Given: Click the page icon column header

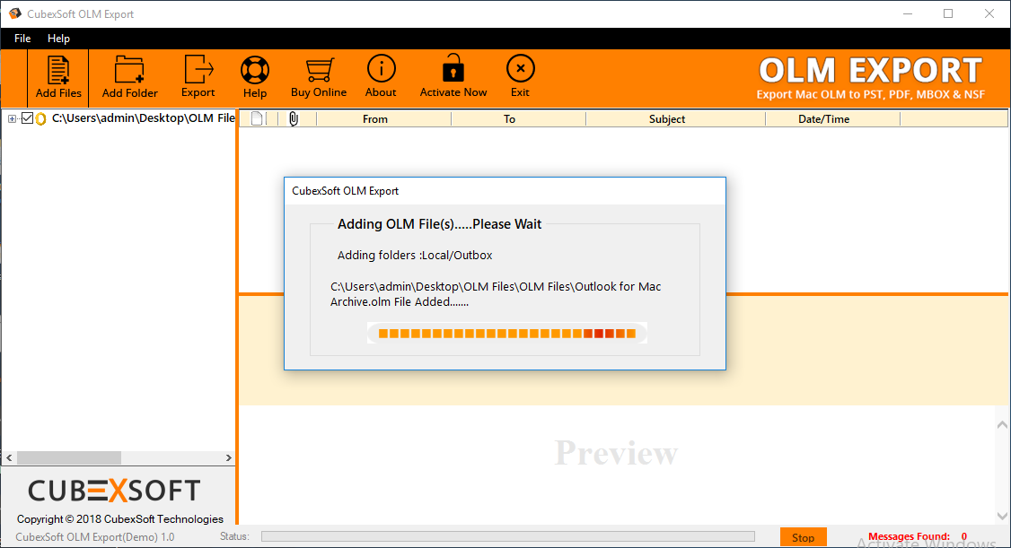Looking at the screenshot, I should point(258,119).
